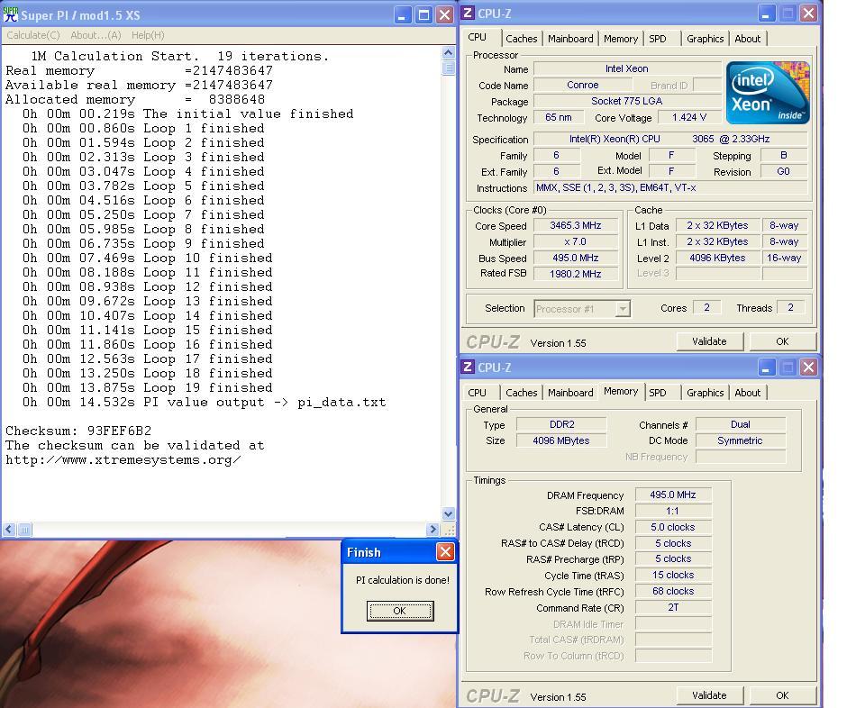Click the memory Type value DDR2
This screenshot has height=708, width=865.
click(561, 424)
